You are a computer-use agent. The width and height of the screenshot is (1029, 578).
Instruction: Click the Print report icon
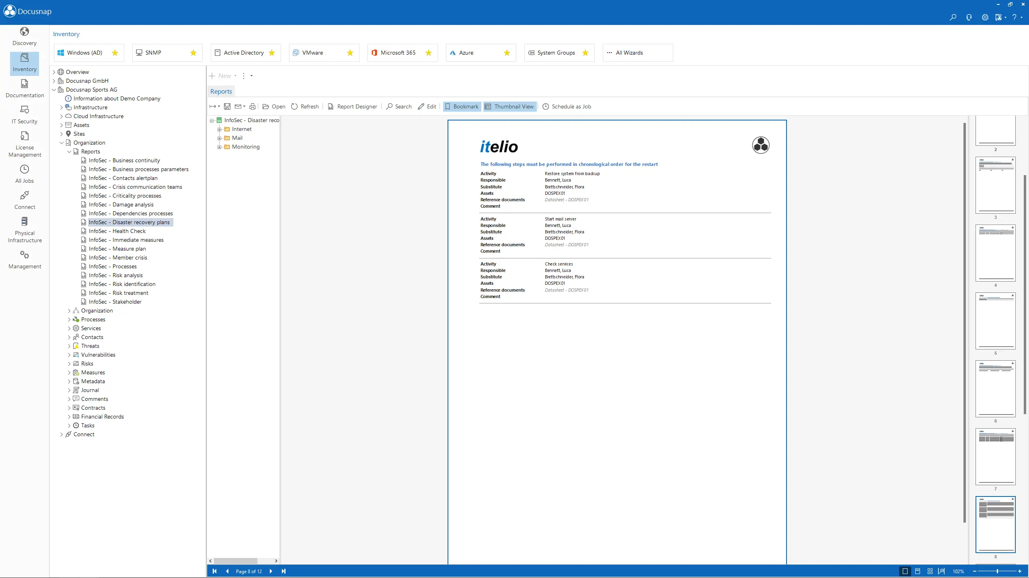click(253, 106)
